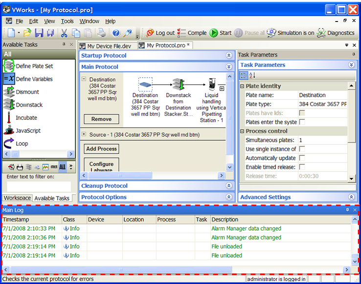Click the Start protocol run icon
The image size is (361, 284).
(x=214, y=33)
